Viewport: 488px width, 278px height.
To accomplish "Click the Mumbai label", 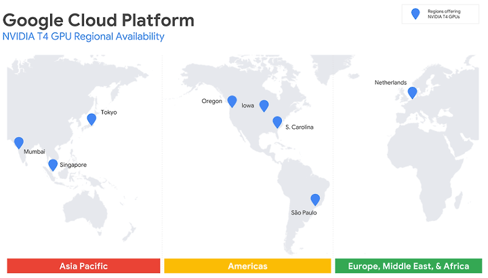I will (35, 152).
